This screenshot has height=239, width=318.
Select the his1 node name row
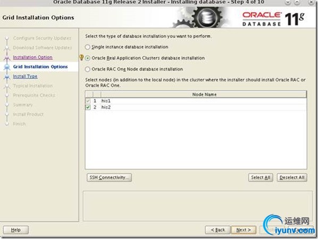pos(196,101)
